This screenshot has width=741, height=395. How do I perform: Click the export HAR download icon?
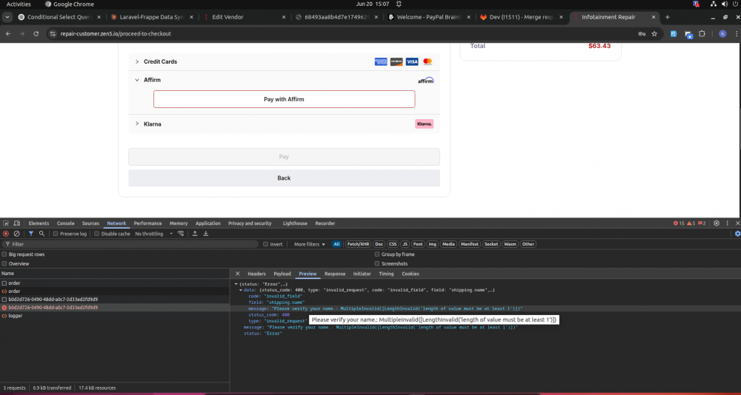(207, 234)
